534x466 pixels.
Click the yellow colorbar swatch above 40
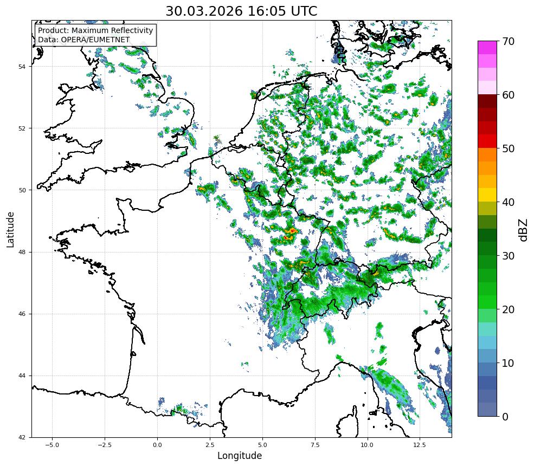(487, 195)
